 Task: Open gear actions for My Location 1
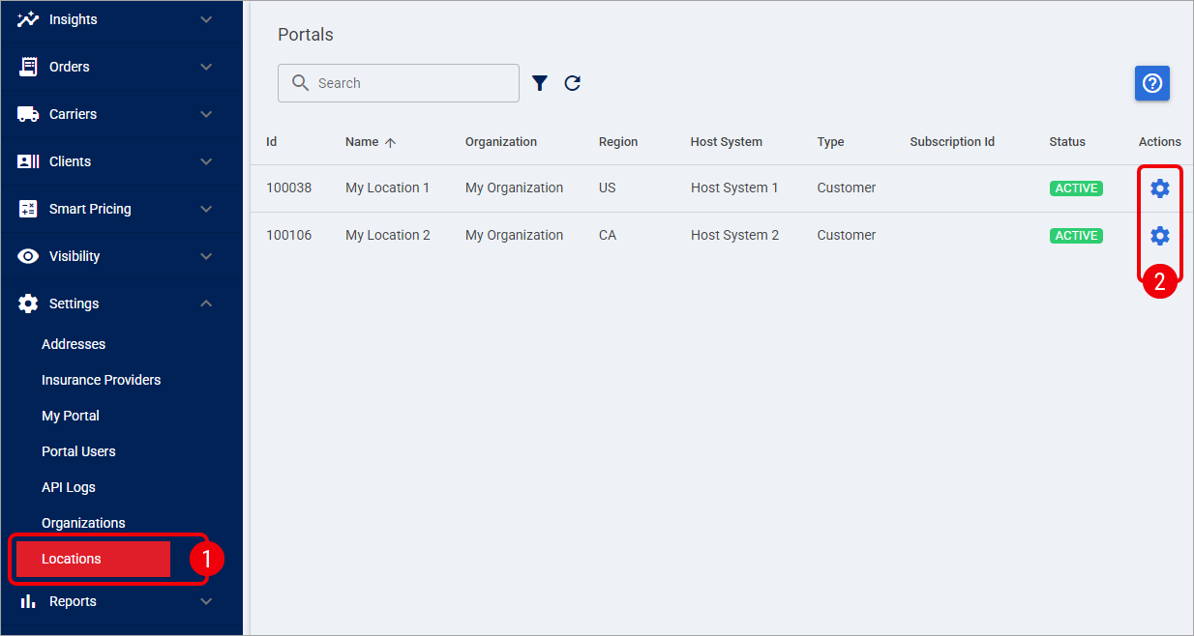pos(1160,188)
